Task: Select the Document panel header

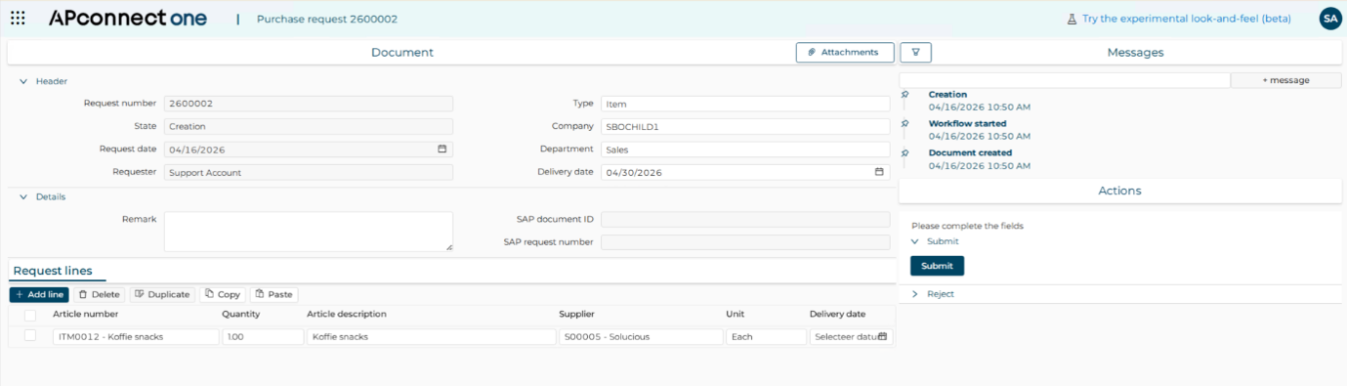Action: point(402,52)
